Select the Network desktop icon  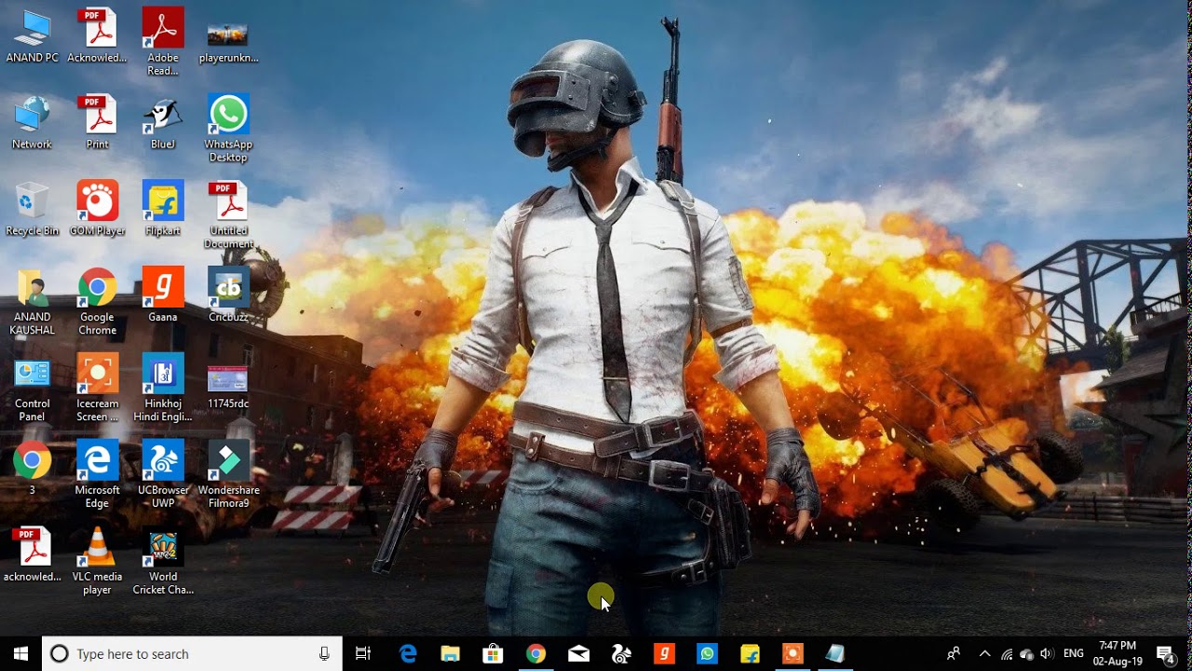[x=32, y=123]
